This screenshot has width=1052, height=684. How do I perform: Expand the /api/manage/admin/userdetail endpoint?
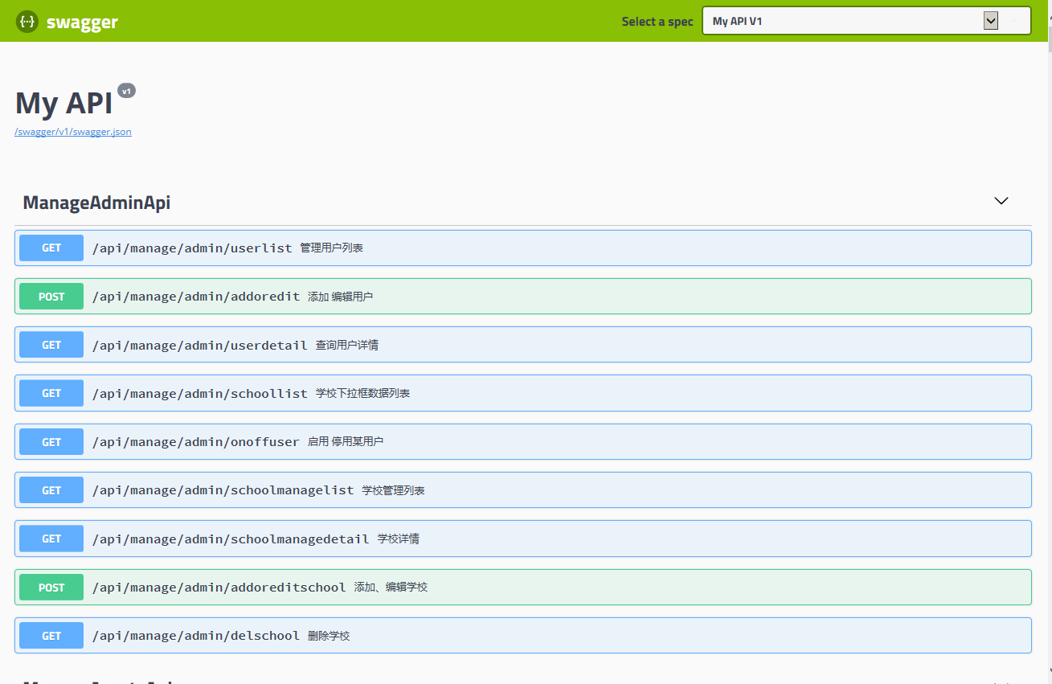[x=523, y=345]
